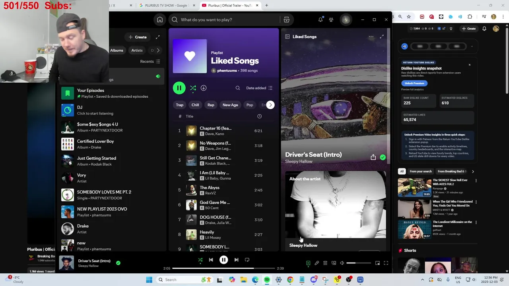Search within the Liked Songs playlist

click(238, 88)
